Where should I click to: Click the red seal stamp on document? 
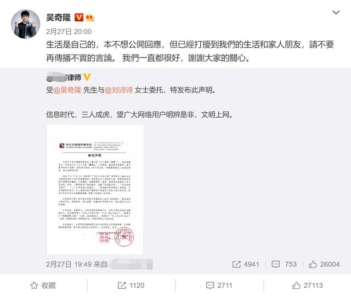point(124,236)
